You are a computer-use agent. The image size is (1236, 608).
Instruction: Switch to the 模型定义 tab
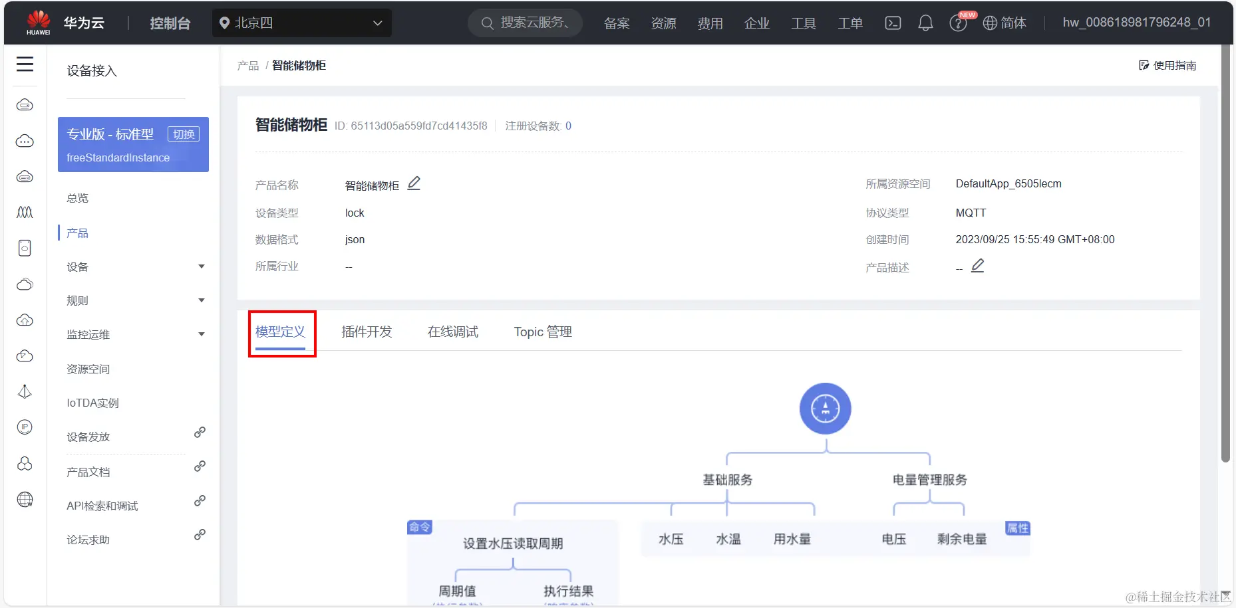tap(280, 332)
